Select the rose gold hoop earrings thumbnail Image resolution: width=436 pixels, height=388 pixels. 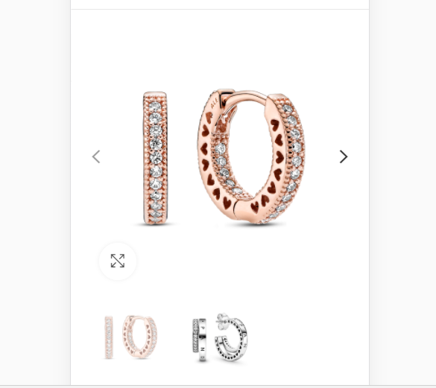pos(131,337)
